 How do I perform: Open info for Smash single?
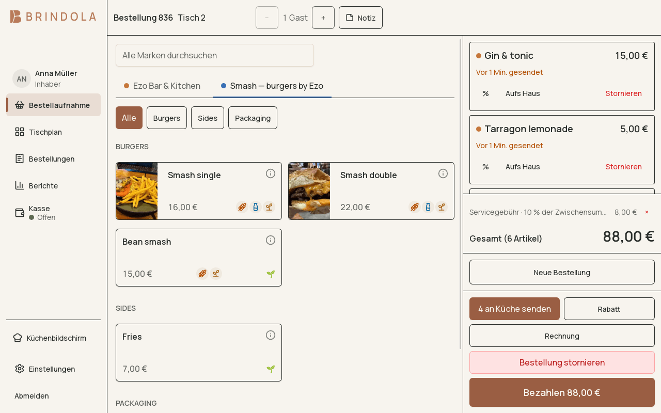point(271,173)
